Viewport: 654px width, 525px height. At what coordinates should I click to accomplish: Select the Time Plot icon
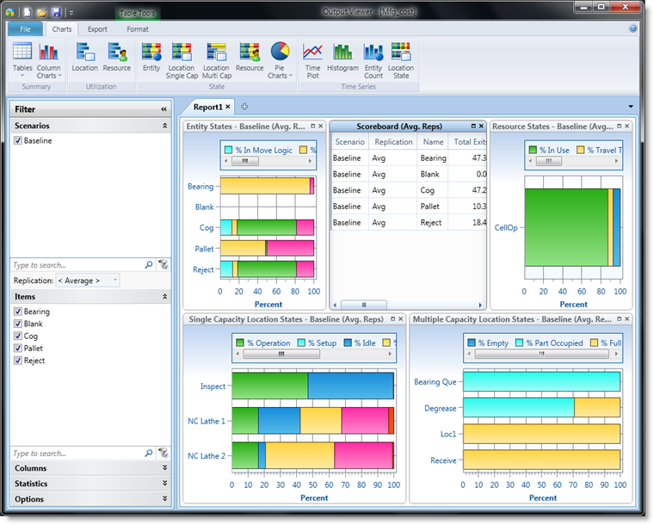click(312, 58)
